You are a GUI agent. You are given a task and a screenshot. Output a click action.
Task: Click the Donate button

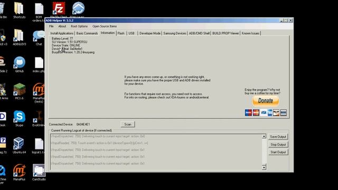point(266,101)
